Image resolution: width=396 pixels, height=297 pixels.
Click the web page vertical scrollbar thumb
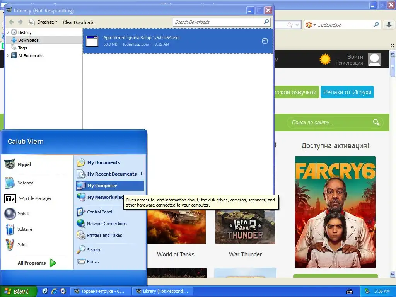pos(393,67)
